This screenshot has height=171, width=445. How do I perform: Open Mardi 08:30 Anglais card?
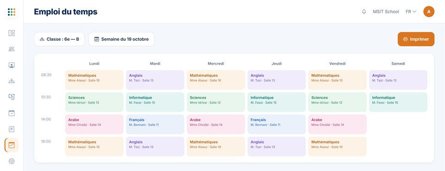pyautogui.click(x=155, y=80)
